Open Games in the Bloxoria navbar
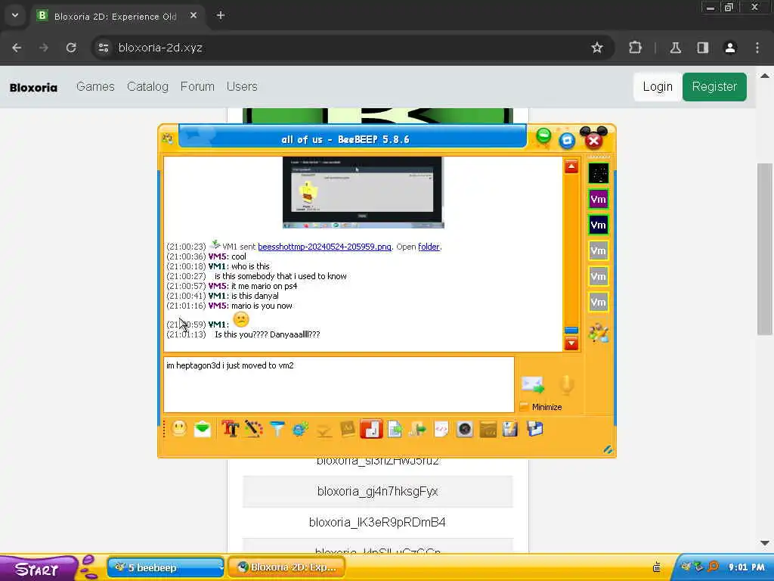Screen dimensions: 774x581 [x=95, y=86]
